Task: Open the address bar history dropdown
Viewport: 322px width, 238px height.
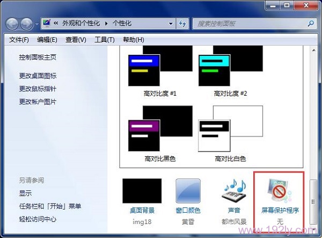Action: tap(171, 24)
